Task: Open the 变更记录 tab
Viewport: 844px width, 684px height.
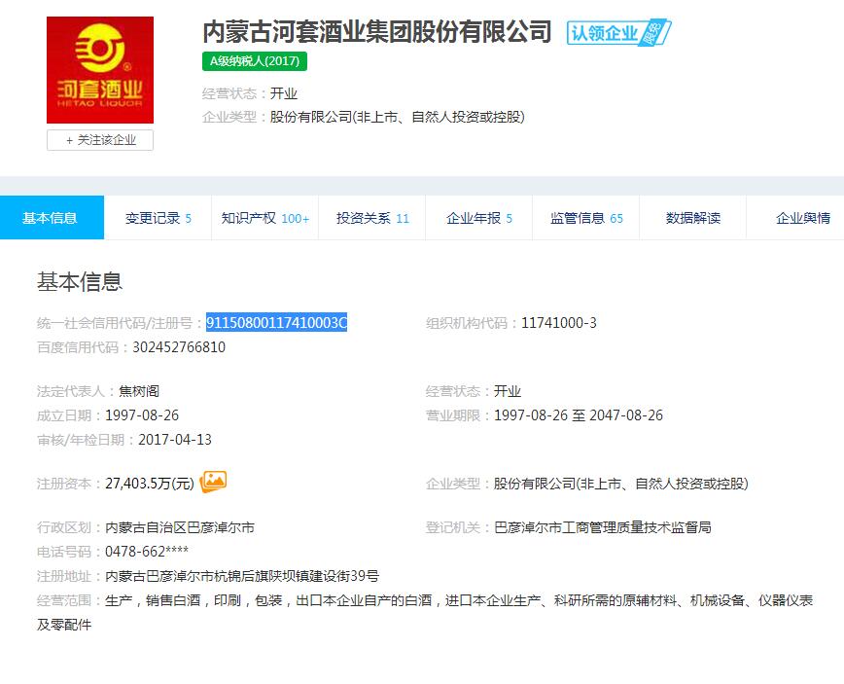Action: point(158,218)
